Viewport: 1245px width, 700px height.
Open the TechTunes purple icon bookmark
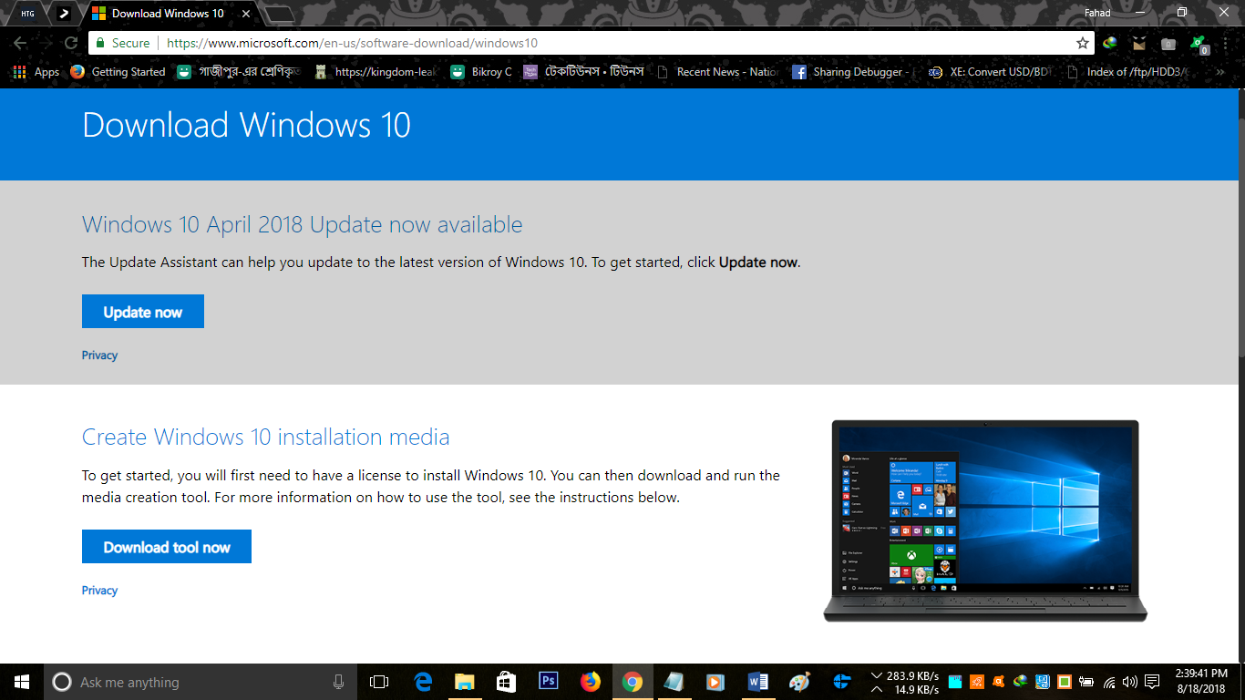pos(583,72)
